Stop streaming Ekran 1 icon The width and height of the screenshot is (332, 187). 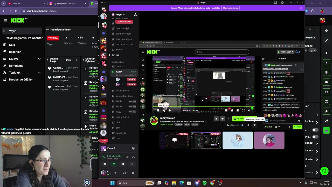[x=133, y=148]
